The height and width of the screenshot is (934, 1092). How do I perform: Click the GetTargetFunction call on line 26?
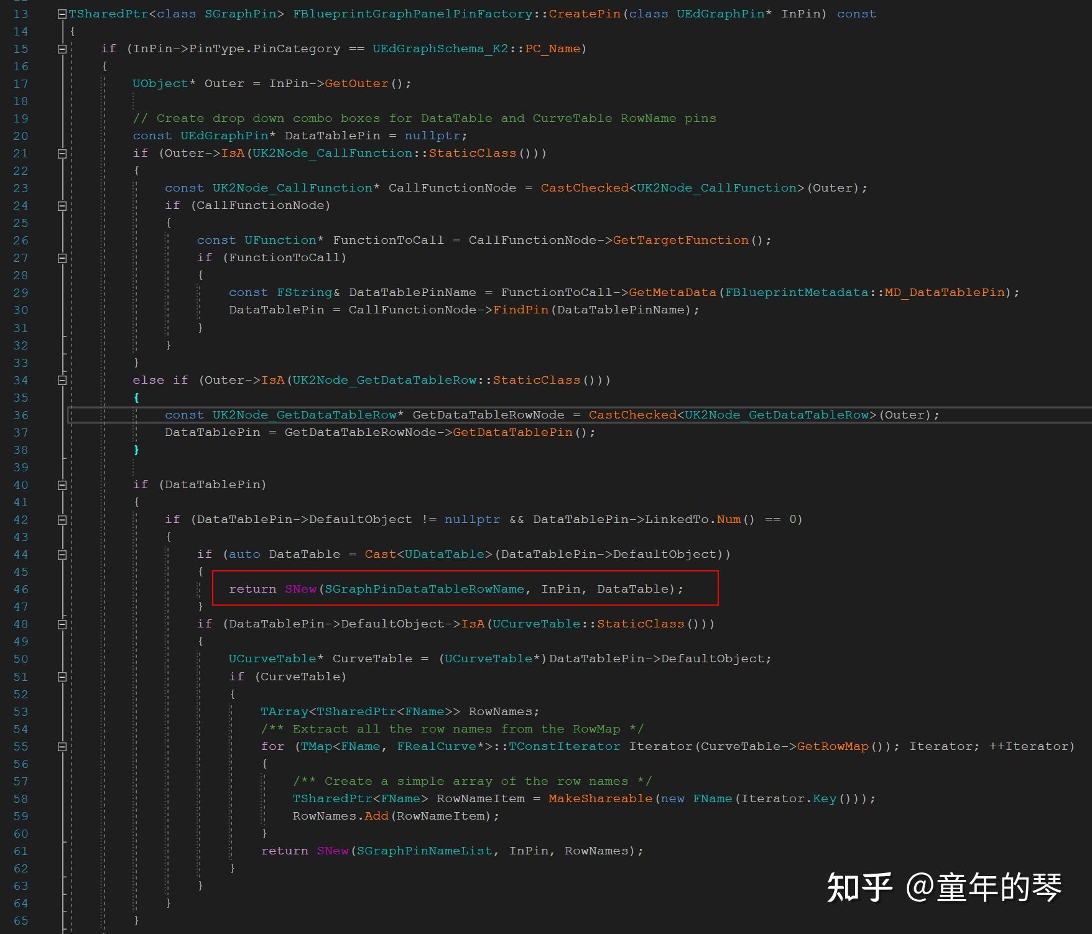point(680,240)
